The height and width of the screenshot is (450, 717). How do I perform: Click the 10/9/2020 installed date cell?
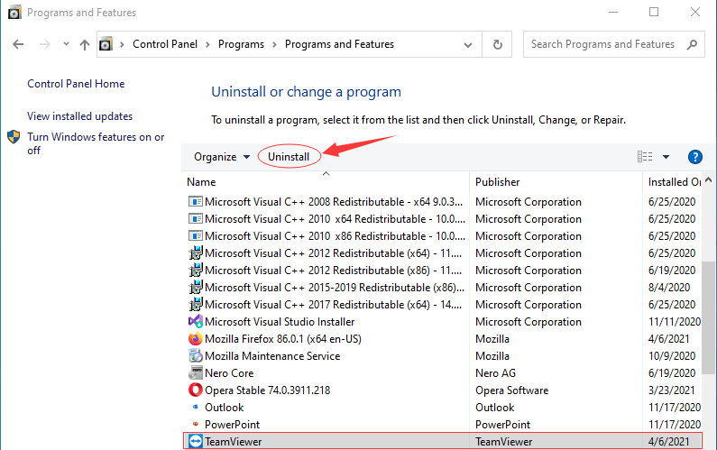coord(672,356)
